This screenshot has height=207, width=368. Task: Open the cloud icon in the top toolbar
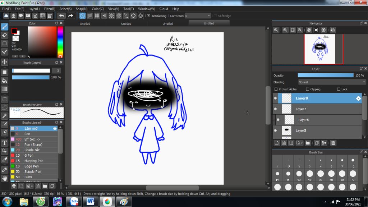click(6, 16)
